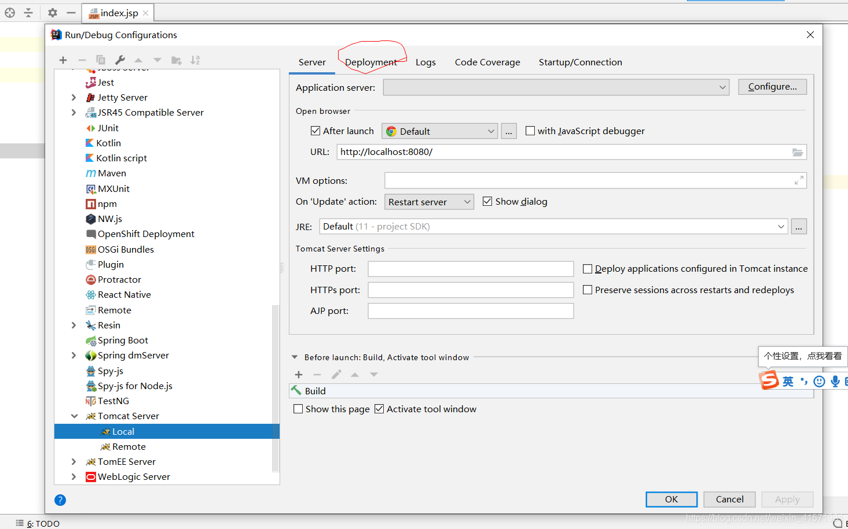This screenshot has height=529, width=848.
Task: Toggle After launch checkbox
Action: pyautogui.click(x=315, y=131)
